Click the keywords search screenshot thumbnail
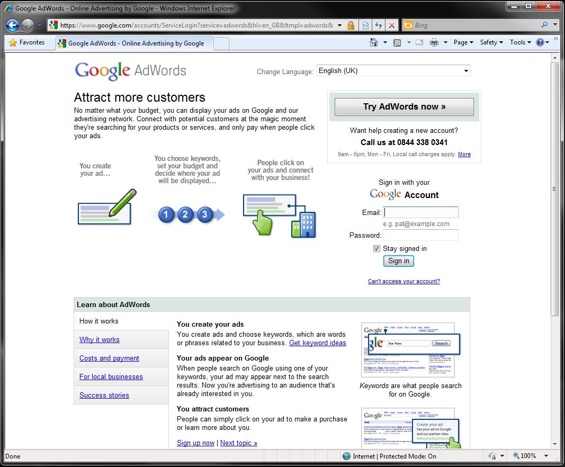 [x=410, y=350]
